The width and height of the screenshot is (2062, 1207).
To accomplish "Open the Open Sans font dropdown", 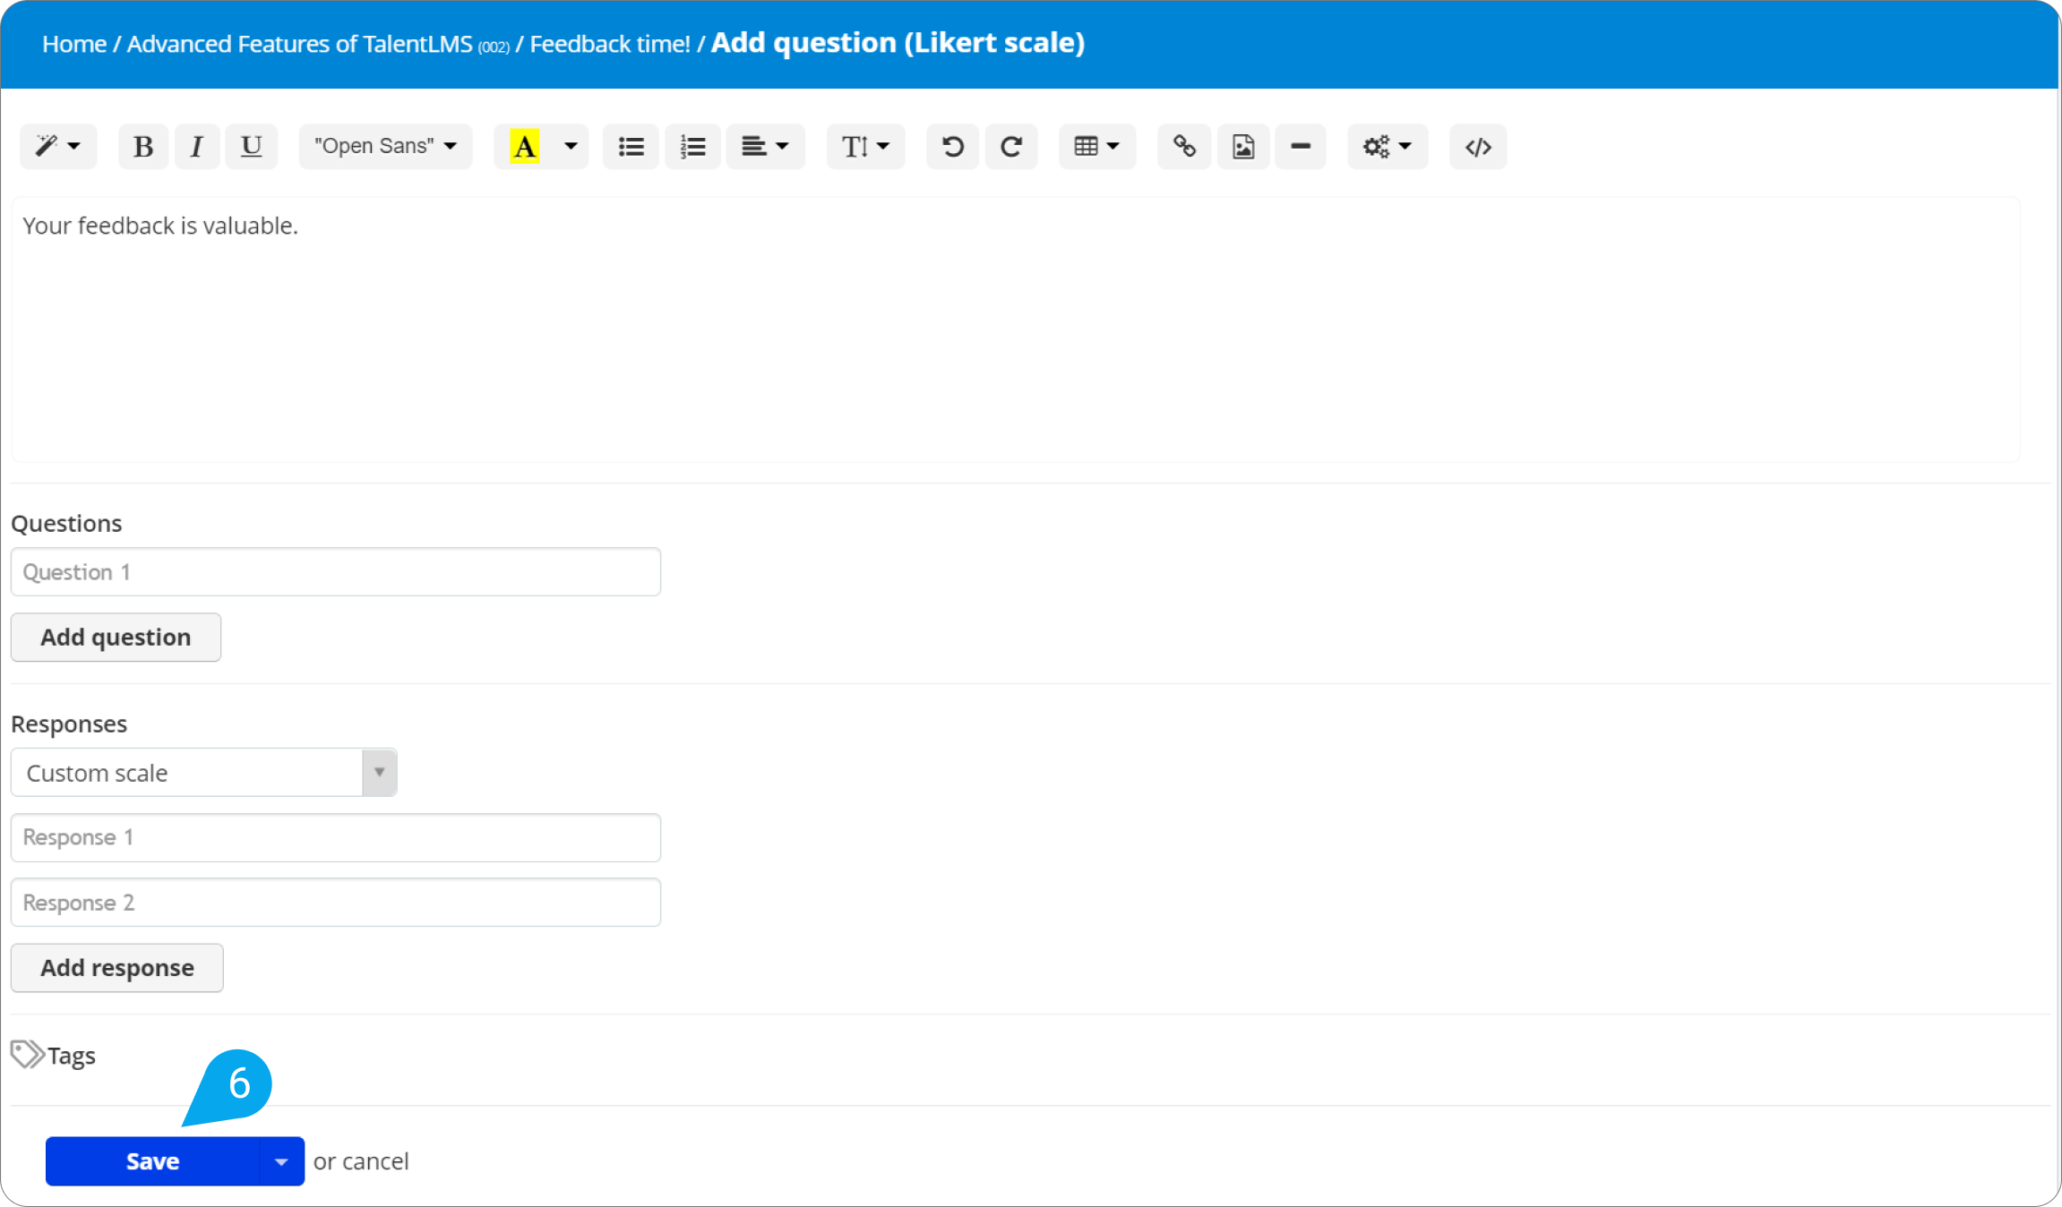I will coord(385,147).
